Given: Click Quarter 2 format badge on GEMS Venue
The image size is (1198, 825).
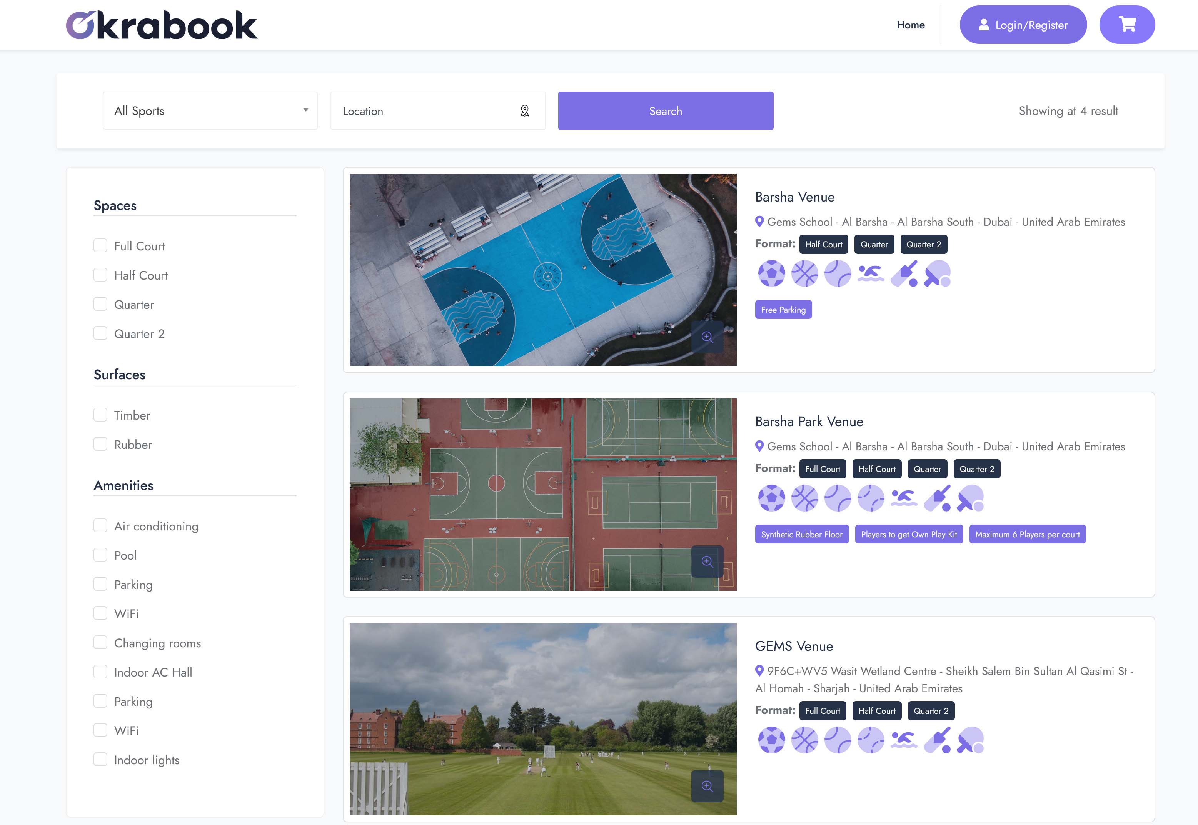Looking at the screenshot, I should [x=931, y=711].
